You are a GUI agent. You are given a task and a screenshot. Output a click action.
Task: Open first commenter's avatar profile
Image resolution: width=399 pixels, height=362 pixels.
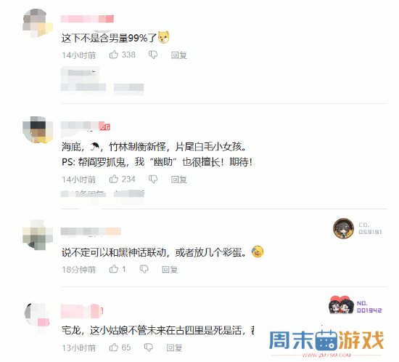coord(38,23)
